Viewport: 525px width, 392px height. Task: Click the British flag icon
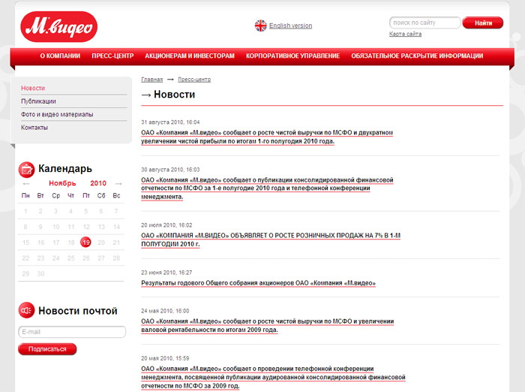[x=260, y=26]
